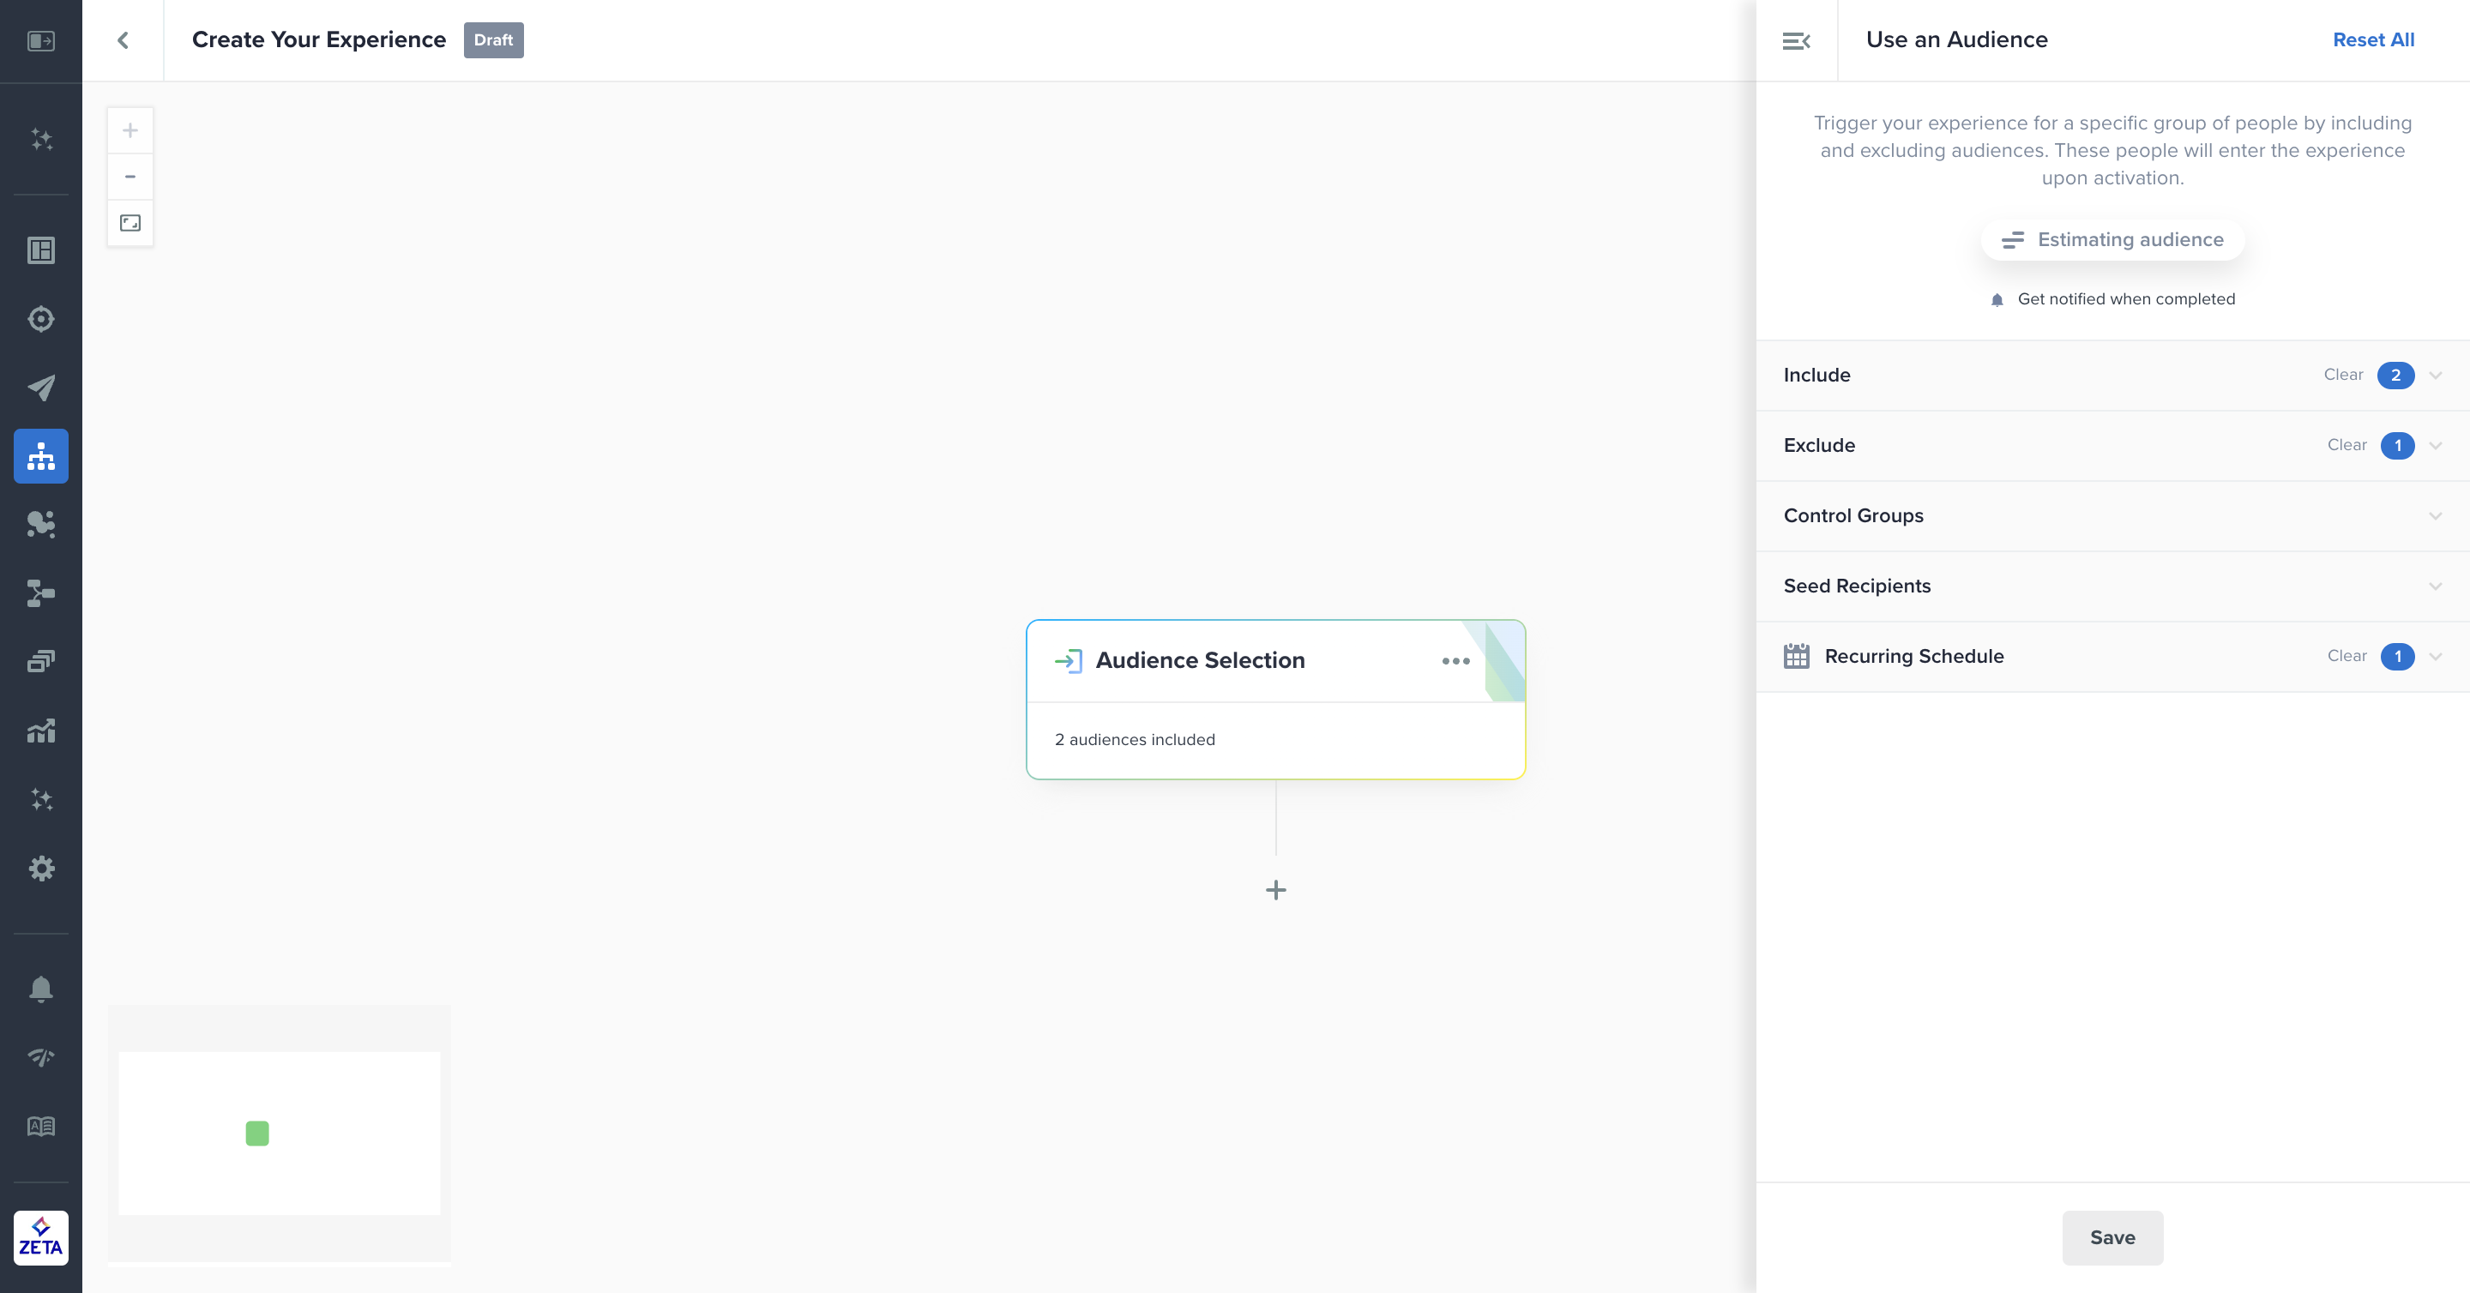Toggle the sidebar expand icon at top

[41, 41]
